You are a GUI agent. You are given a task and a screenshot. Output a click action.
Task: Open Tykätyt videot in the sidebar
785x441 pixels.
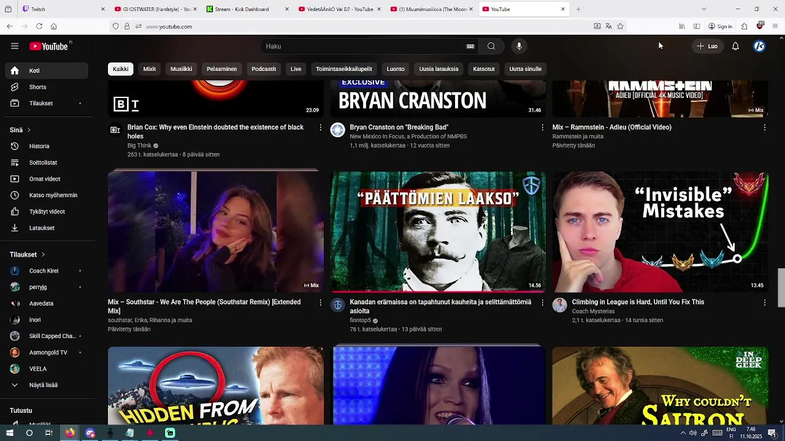[x=47, y=211]
